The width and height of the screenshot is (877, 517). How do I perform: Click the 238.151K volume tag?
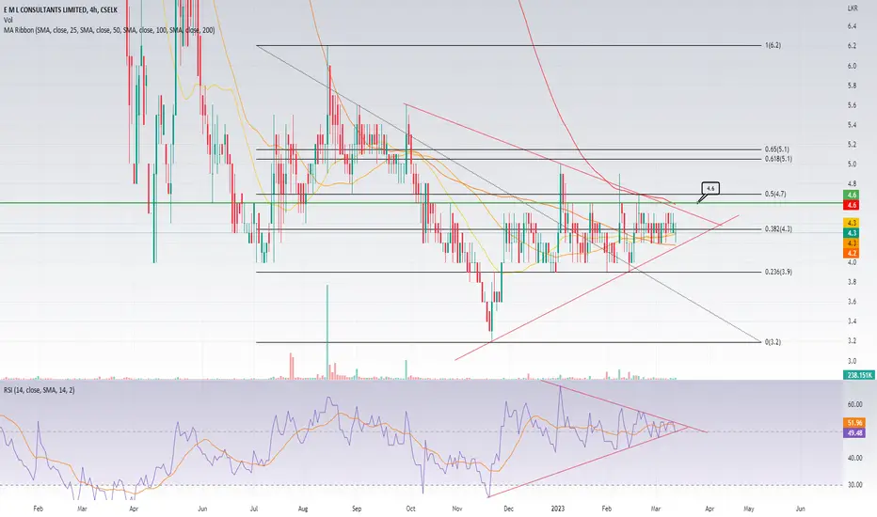[x=860, y=375]
